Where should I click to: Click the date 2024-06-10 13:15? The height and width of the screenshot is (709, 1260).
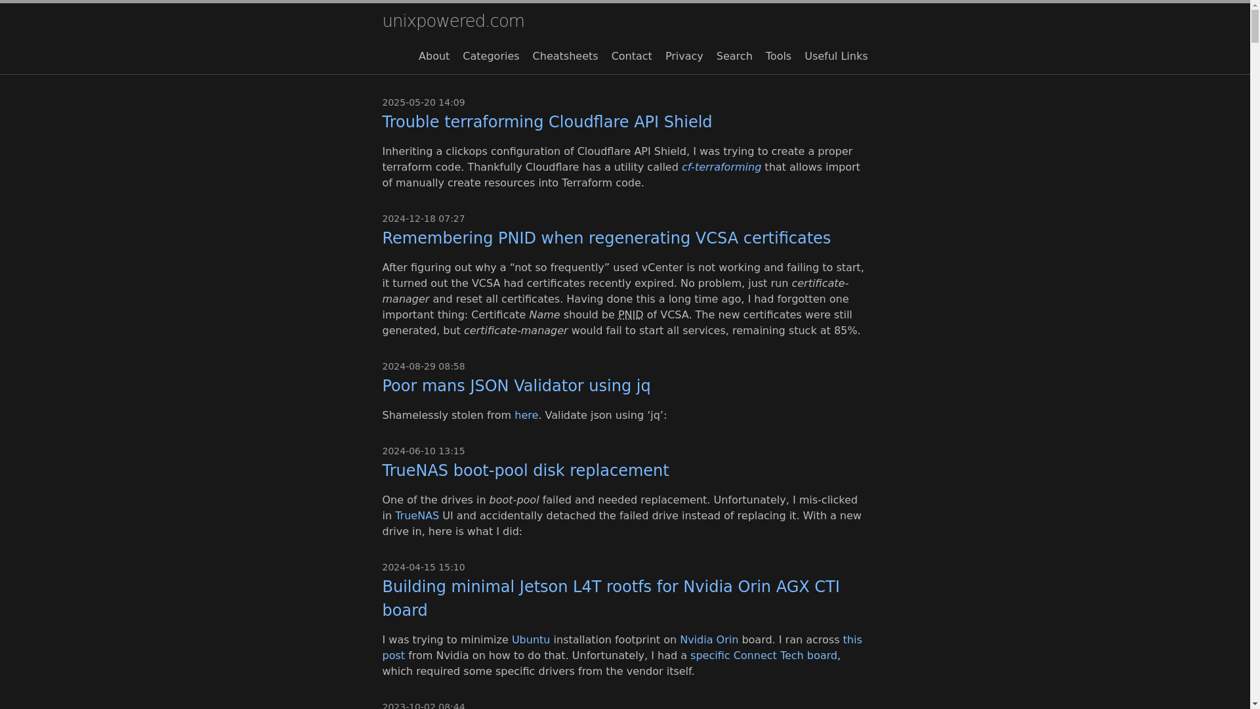(x=423, y=451)
